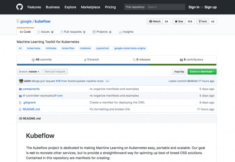Open the .gitignore file
This screenshot has height=162, width=235.
click(x=29, y=103)
